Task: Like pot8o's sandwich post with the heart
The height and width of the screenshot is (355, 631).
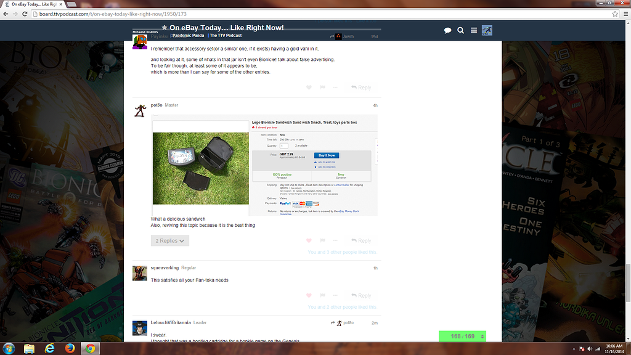Action: (x=309, y=240)
